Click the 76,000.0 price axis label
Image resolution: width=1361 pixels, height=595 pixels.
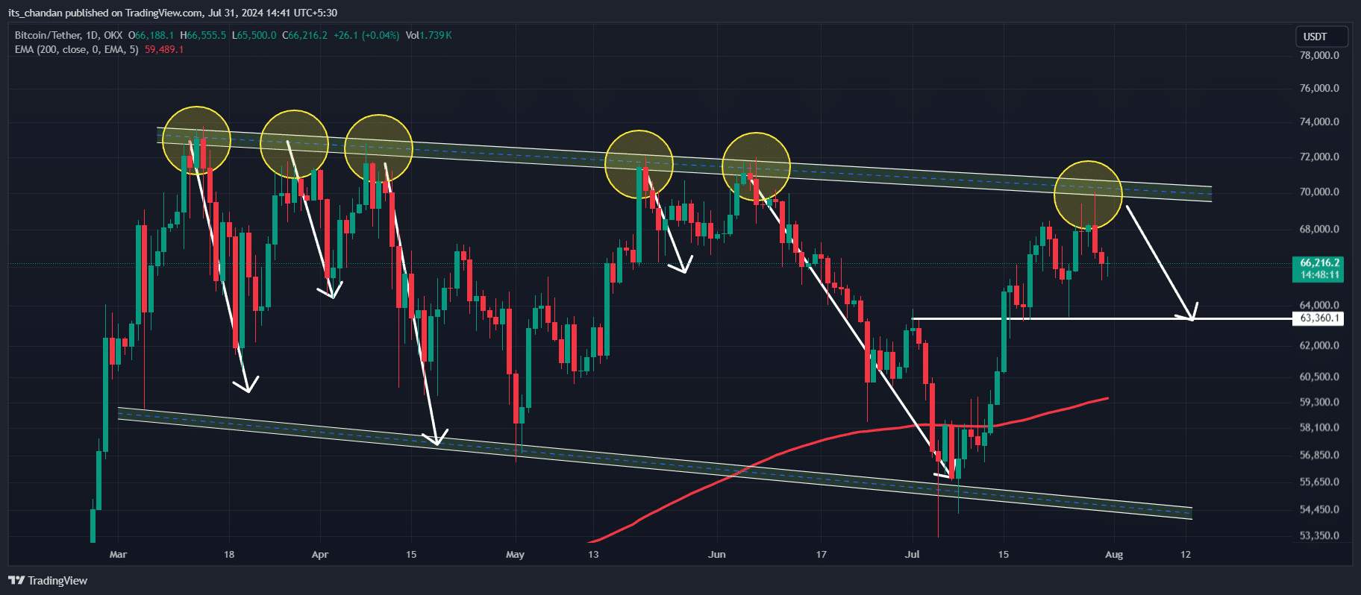tap(1319, 88)
